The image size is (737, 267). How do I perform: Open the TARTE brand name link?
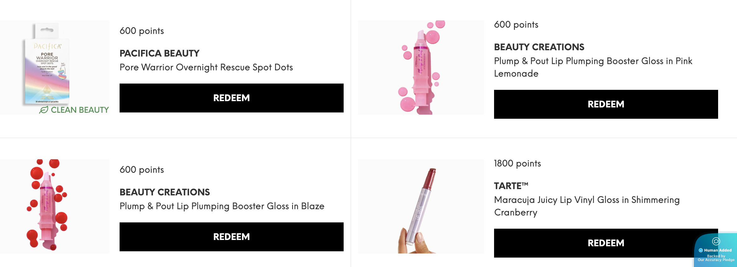pos(511,186)
